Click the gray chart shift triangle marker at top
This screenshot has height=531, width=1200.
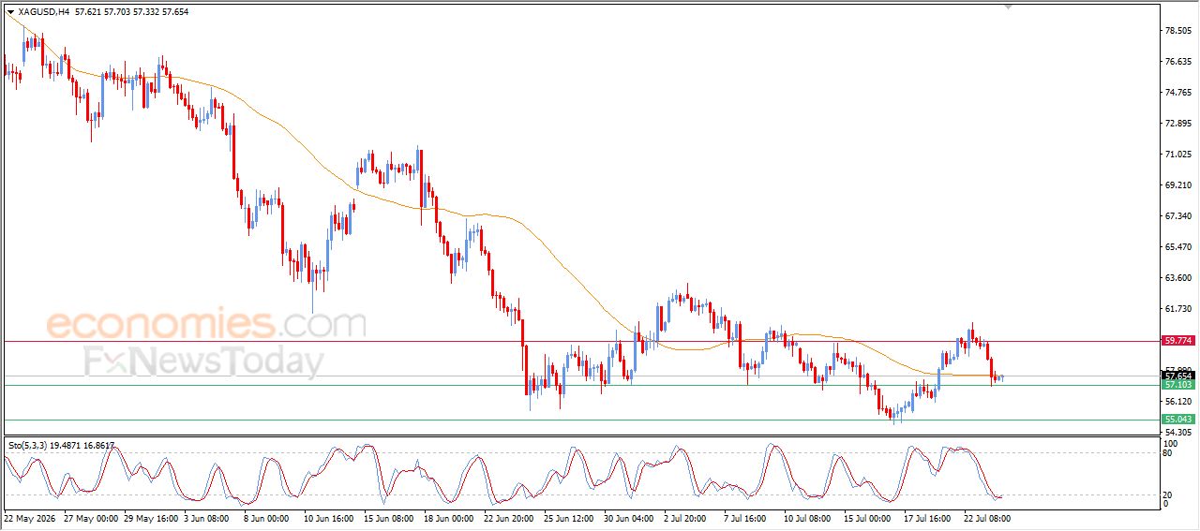pyautogui.click(x=1008, y=7)
